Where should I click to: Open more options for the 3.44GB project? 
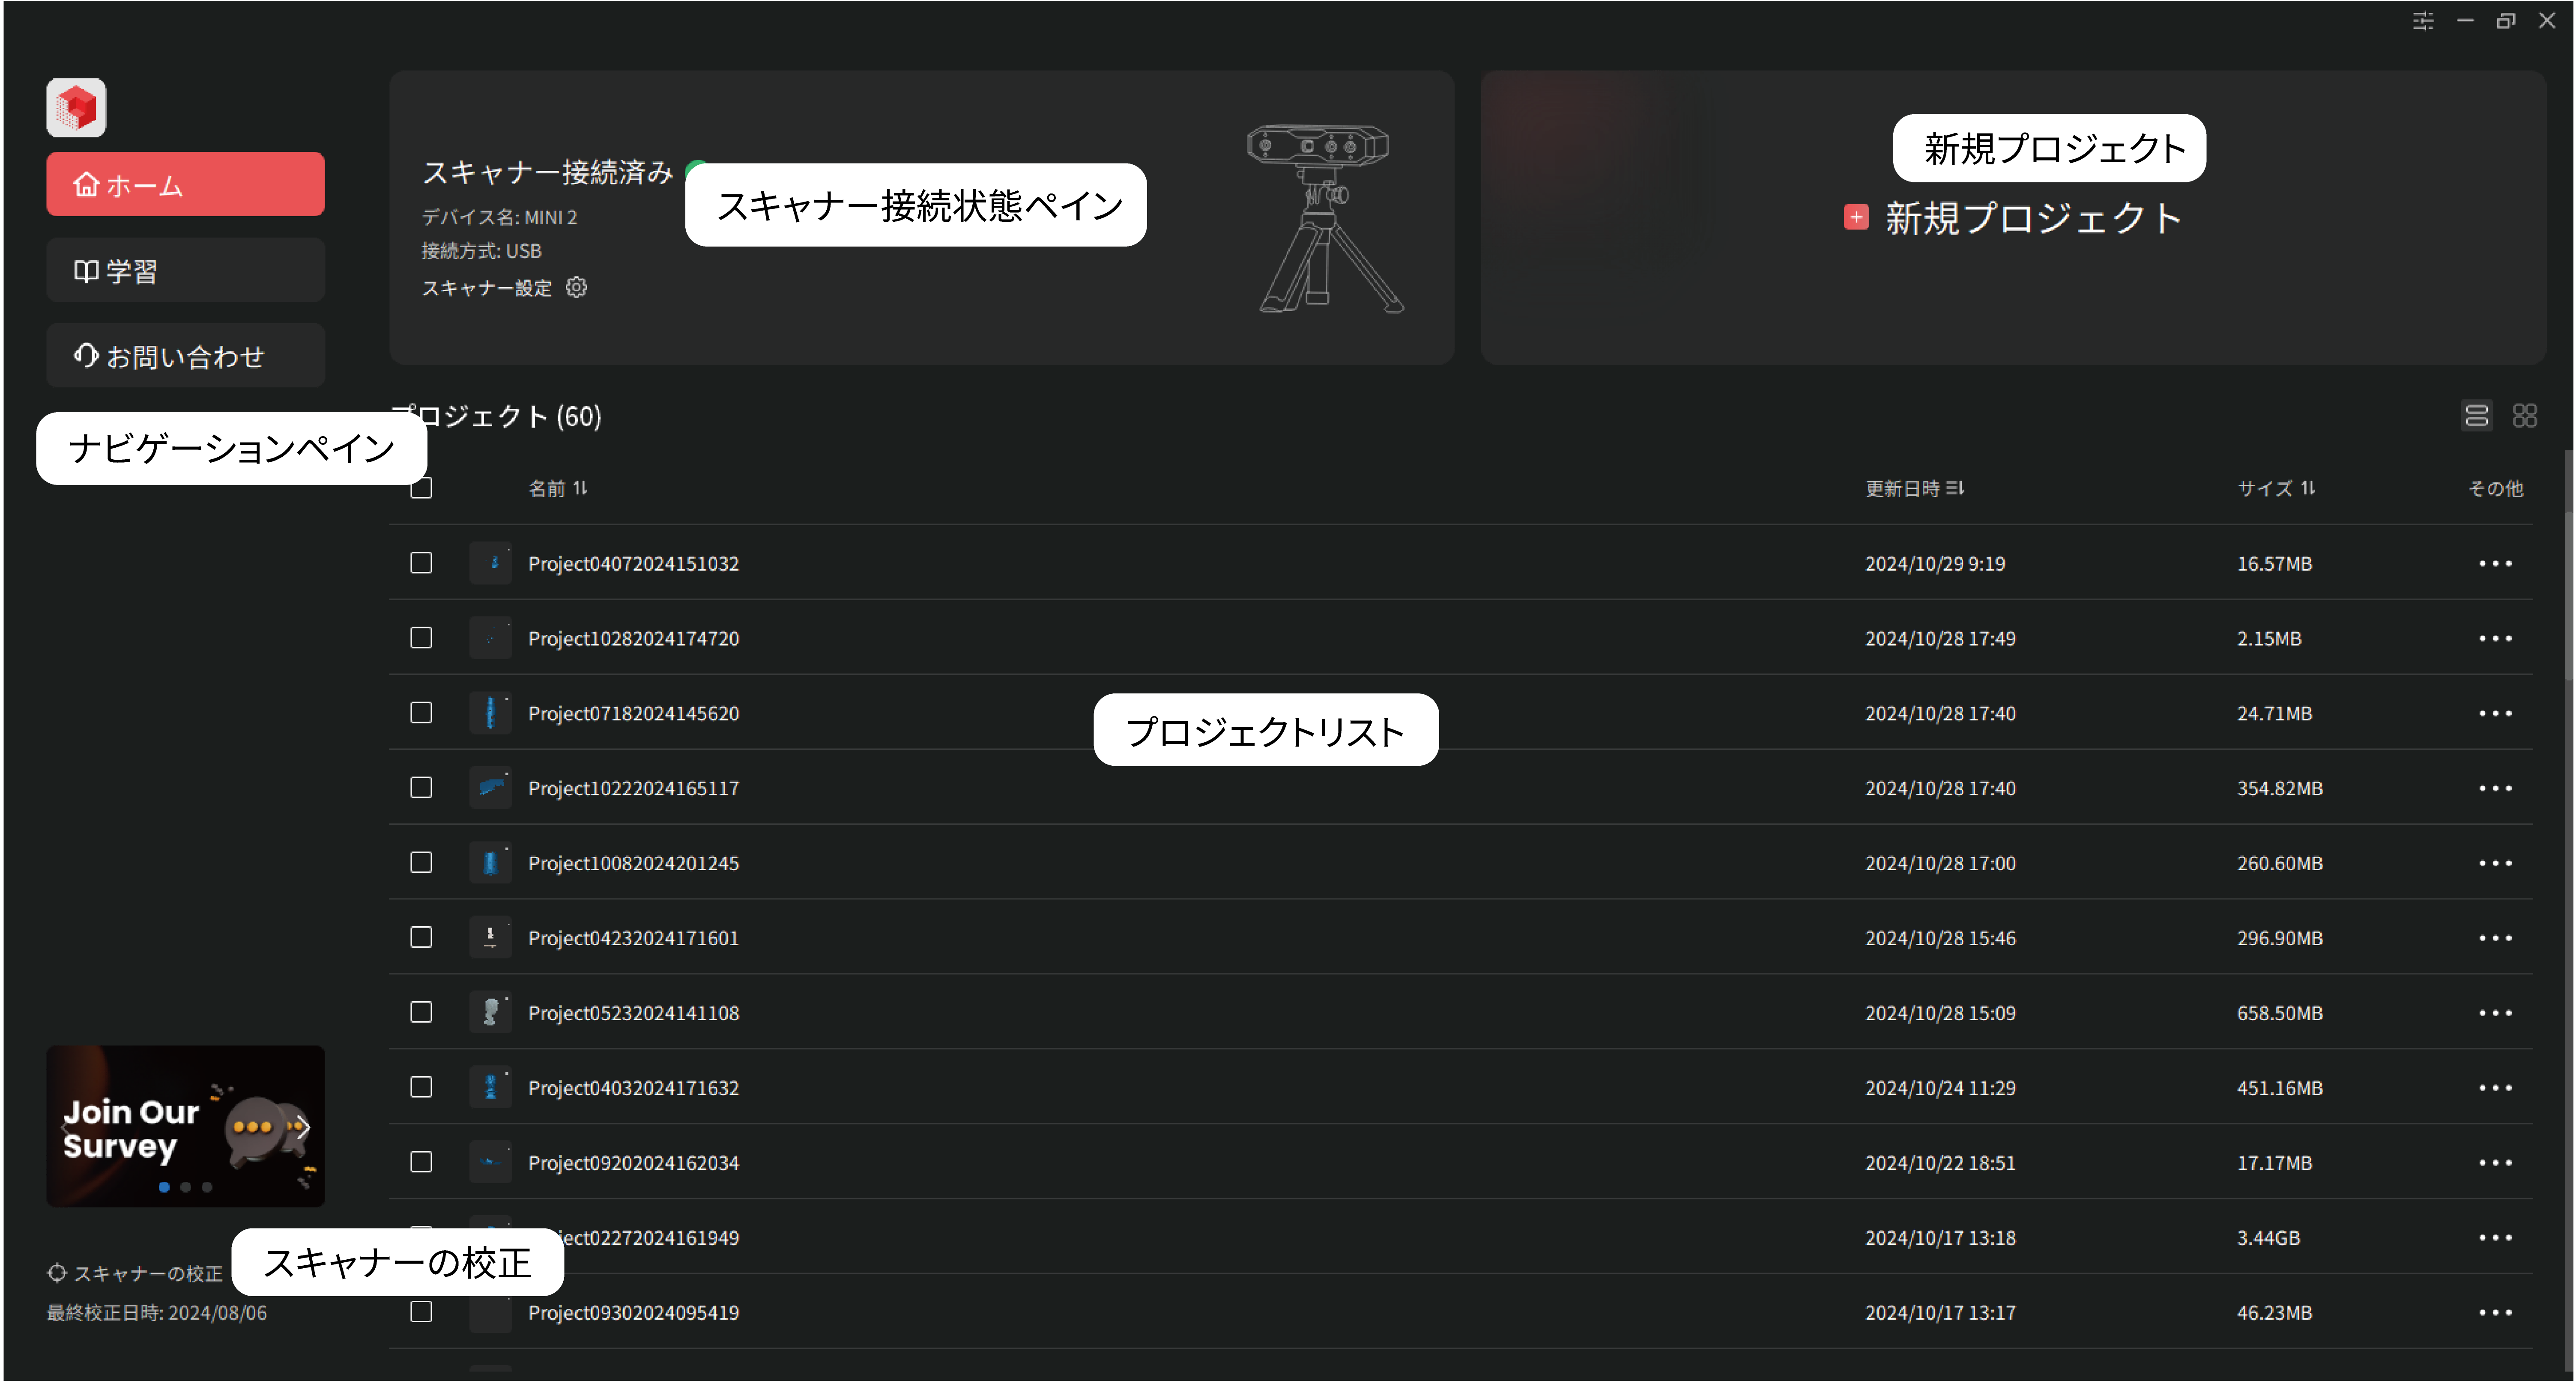[x=2495, y=1238]
